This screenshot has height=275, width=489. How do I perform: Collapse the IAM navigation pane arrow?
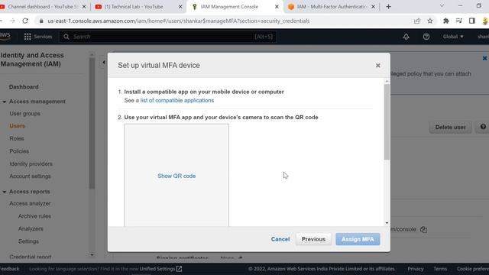pos(104,63)
